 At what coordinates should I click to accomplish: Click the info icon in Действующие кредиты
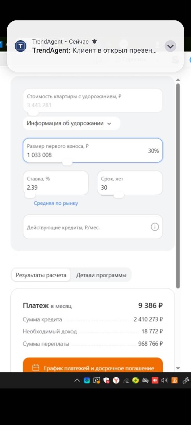coord(155,227)
